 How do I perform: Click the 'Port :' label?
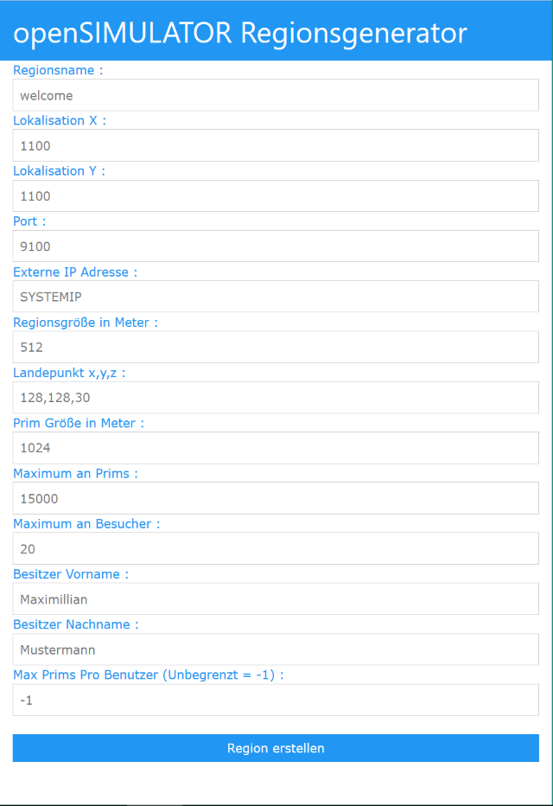pyautogui.click(x=29, y=221)
